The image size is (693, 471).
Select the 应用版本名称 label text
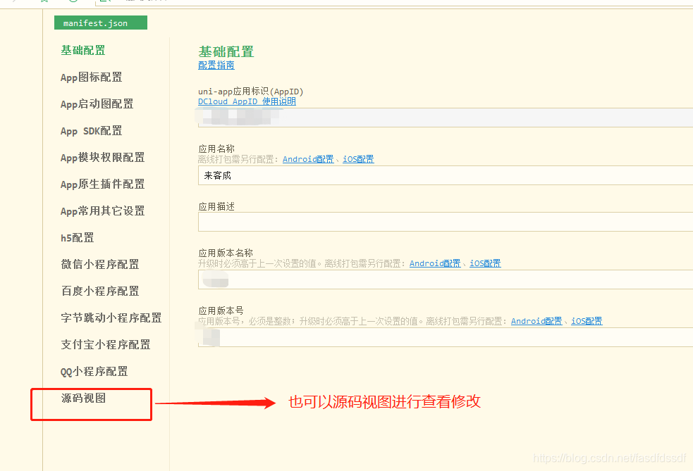click(x=226, y=253)
